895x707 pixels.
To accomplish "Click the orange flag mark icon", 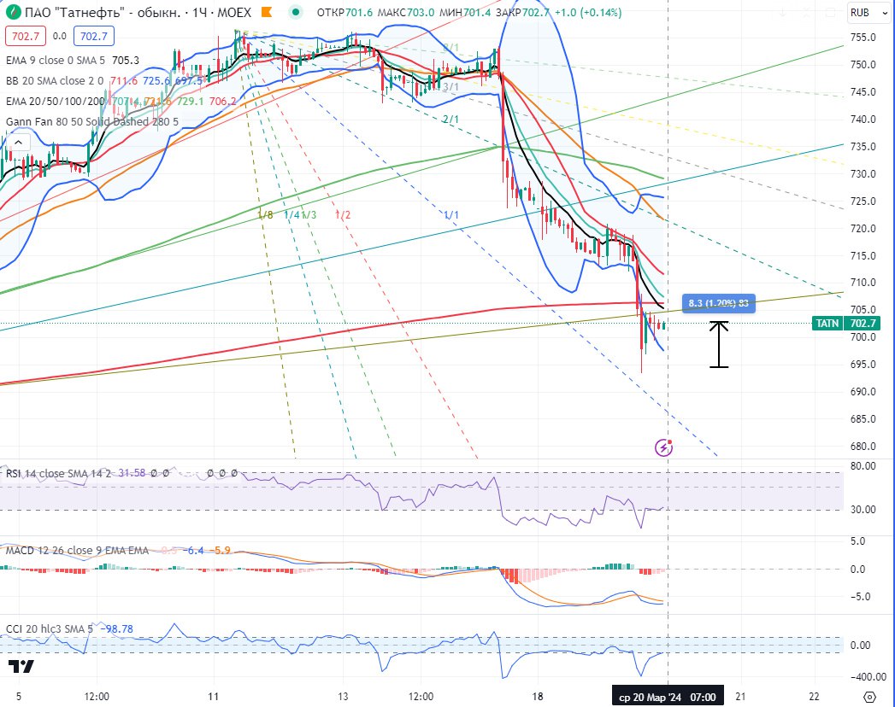I will coord(266,12).
